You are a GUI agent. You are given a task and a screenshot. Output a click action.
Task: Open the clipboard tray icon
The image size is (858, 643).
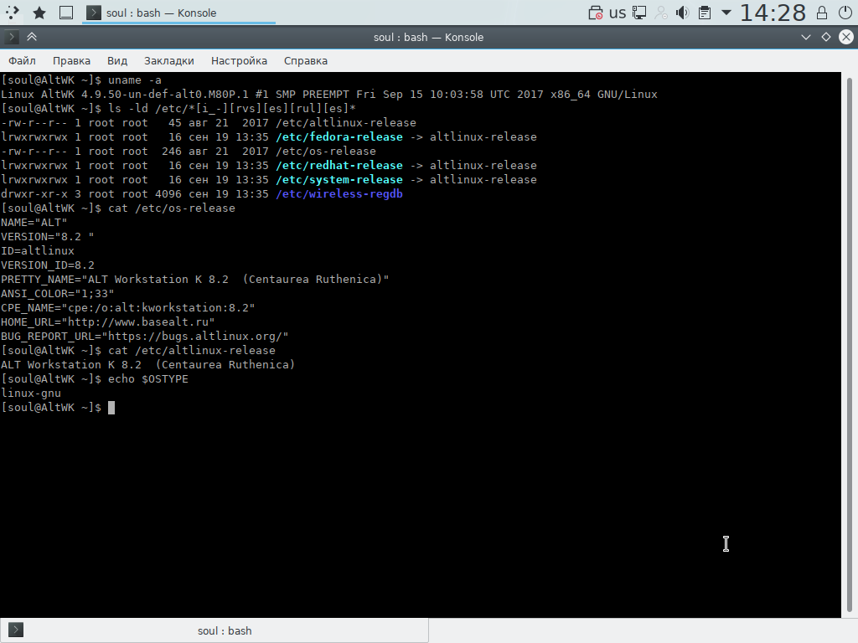pos(705,13)
